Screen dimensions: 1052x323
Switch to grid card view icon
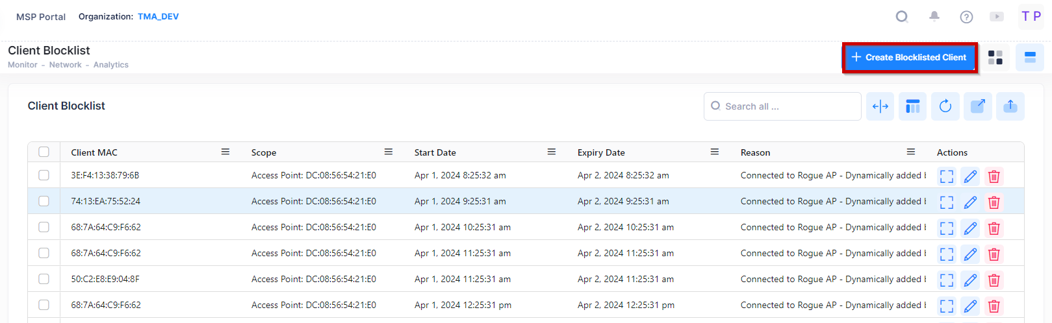[x=995, y=58]
